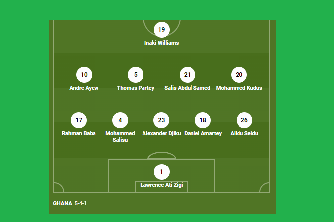Select the number 26 jersey circle
Screen dimensions: 334x222
[244, 120]
